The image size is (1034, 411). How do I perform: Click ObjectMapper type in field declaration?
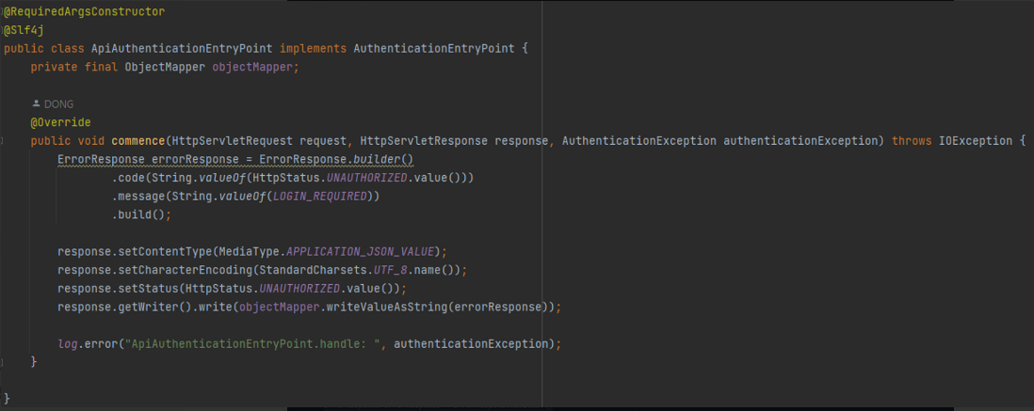click(x=166, y=67)
